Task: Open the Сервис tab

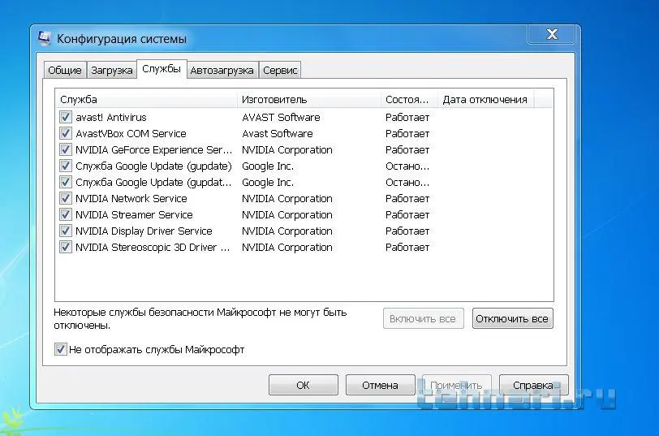Action: [x=280, y=70]
